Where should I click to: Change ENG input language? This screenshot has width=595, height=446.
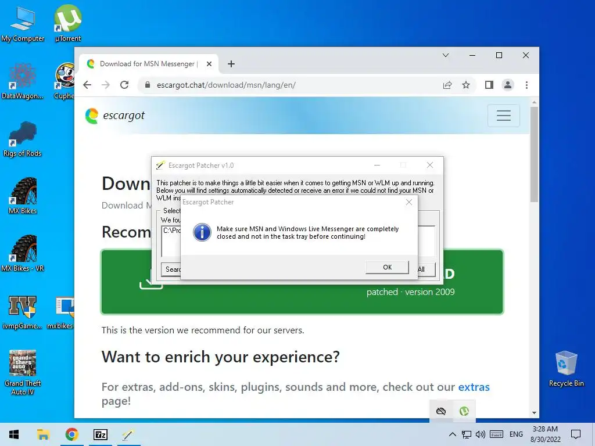tap(516, 434)
